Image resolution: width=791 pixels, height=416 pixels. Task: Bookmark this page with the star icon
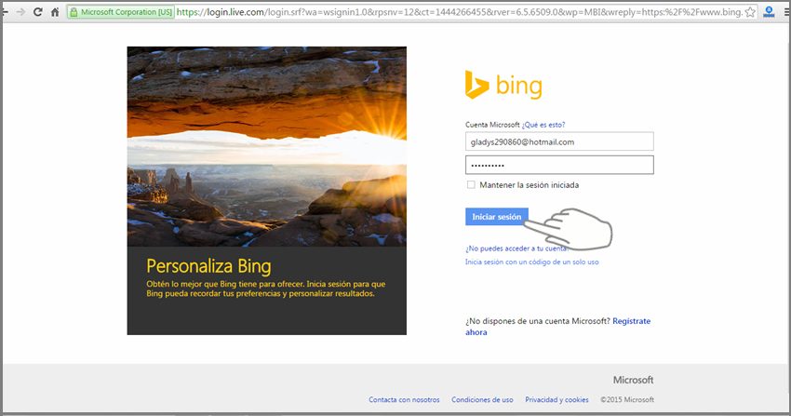click(x=750, y=11)
